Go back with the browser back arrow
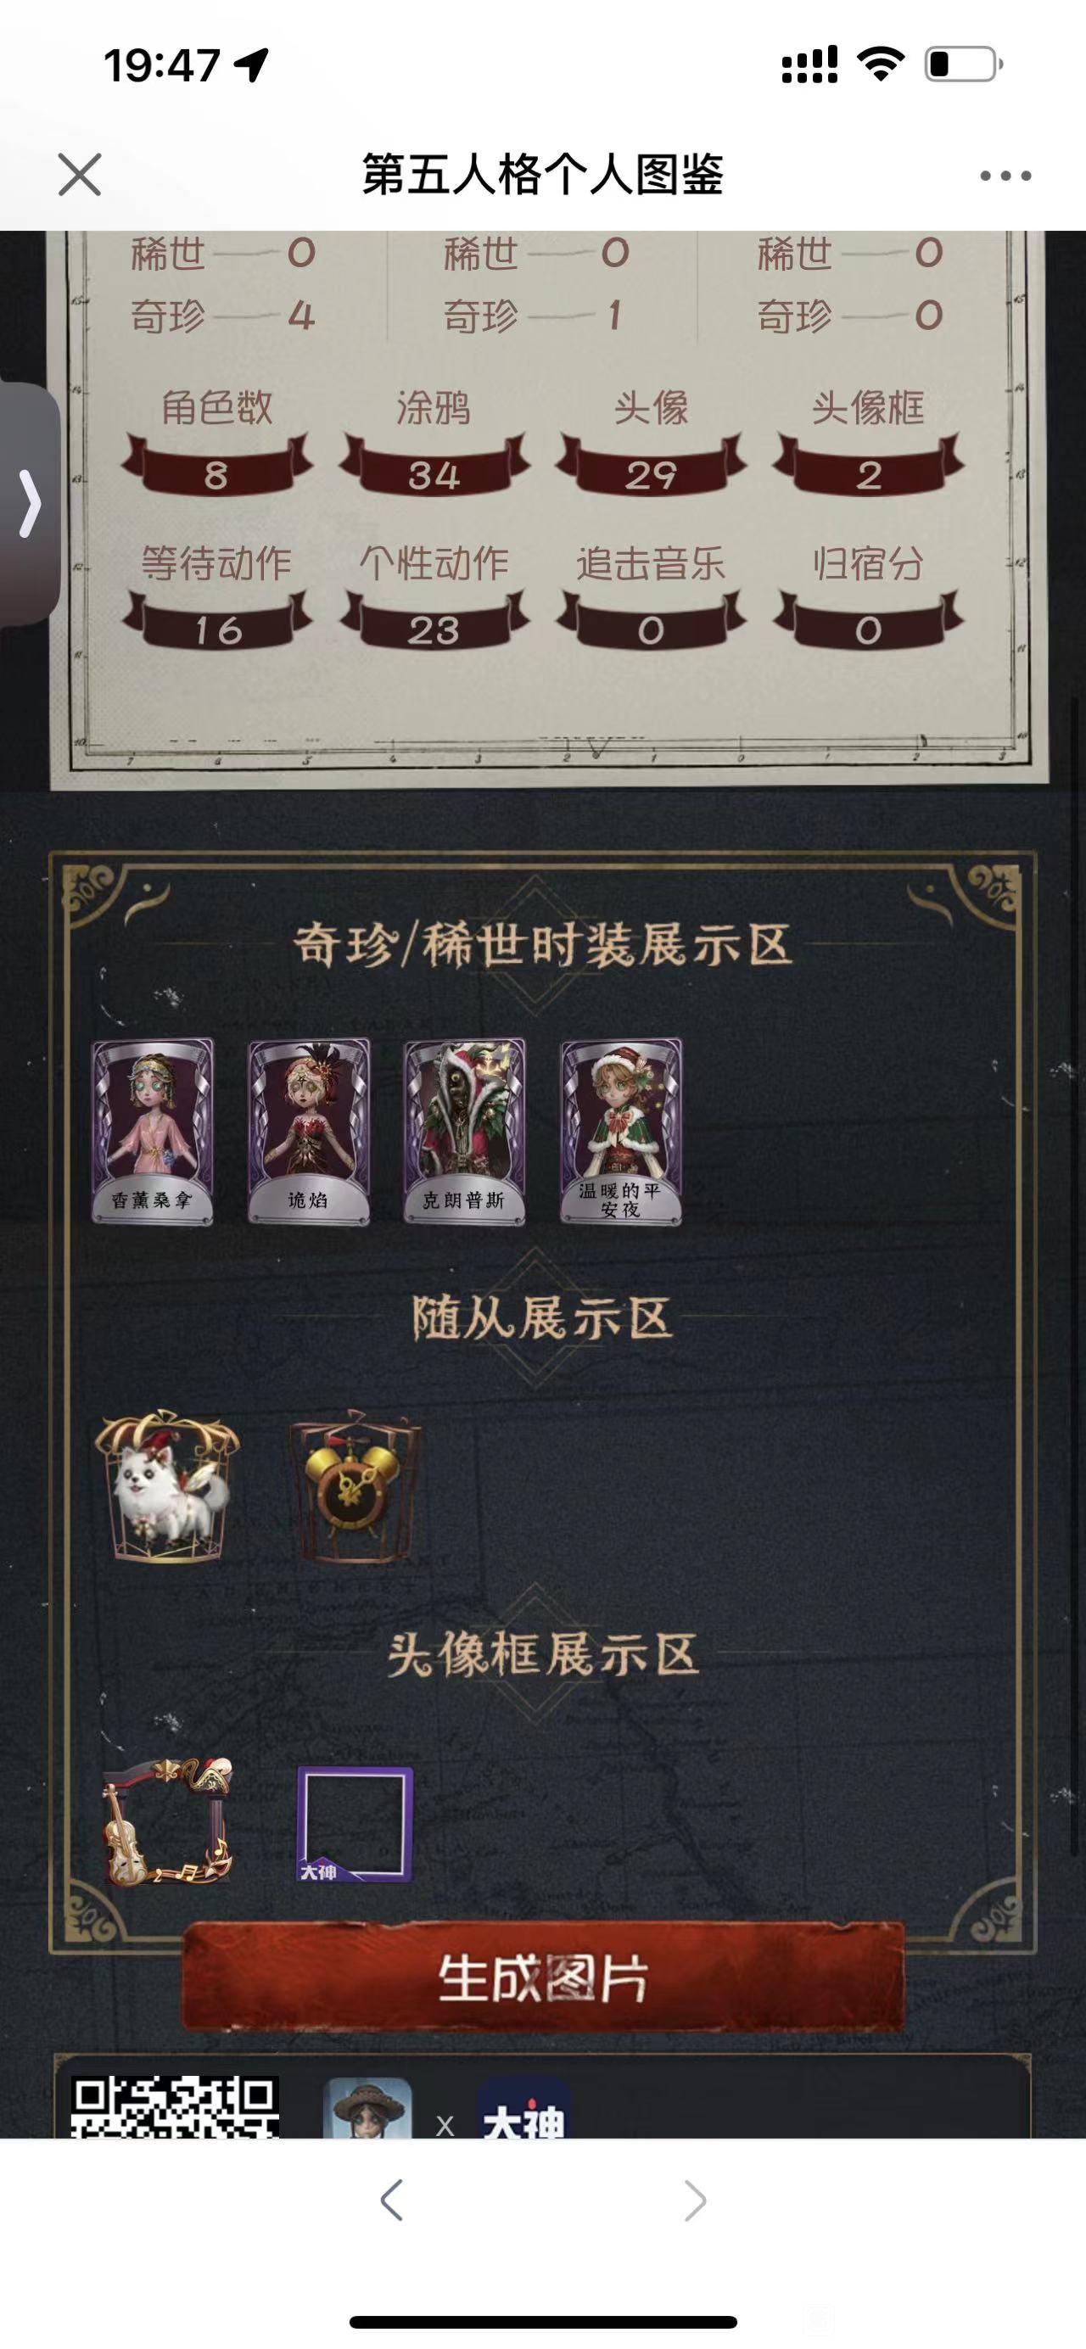 (x=391, y=2201)
